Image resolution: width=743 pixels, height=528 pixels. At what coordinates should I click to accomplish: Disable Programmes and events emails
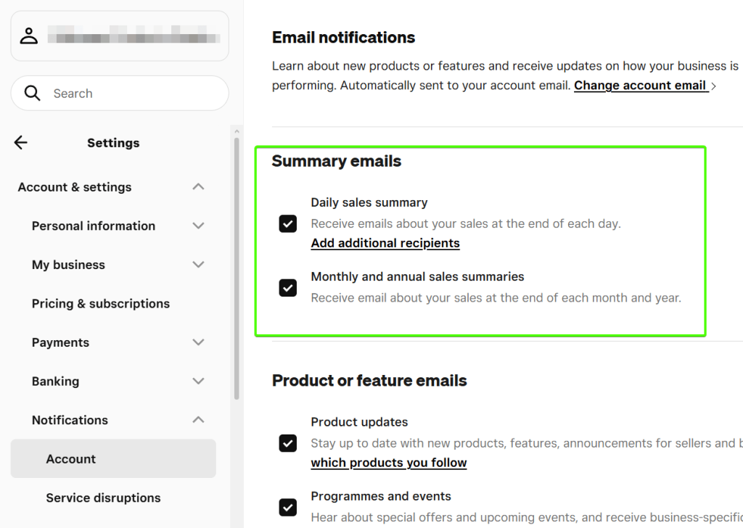287,508
